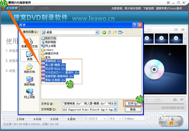Click the volume speaker icon
Image resolution: width=189 pixels, height=131 pixels.
coord(182,99)
